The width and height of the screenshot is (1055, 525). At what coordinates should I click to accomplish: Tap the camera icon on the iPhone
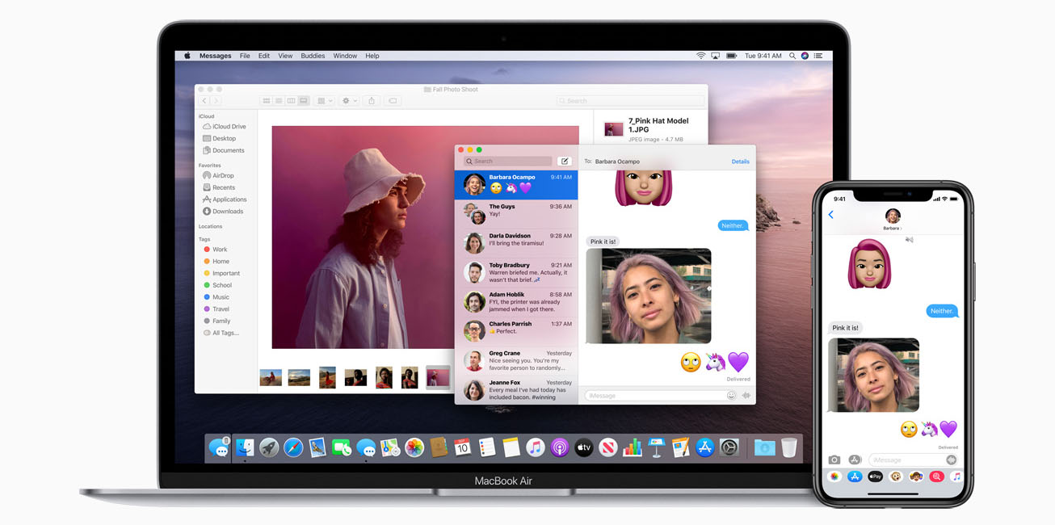click(x=834, y=460)
